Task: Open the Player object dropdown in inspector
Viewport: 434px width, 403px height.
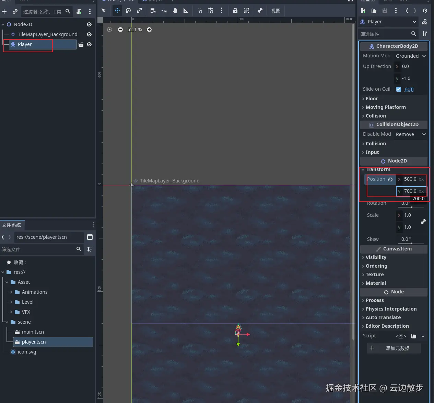Action: tap(388, 22)
